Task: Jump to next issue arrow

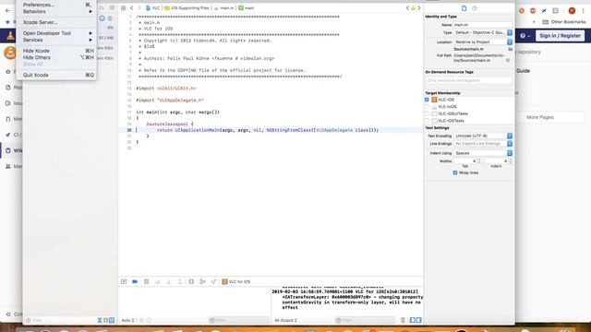Action: 418,8
